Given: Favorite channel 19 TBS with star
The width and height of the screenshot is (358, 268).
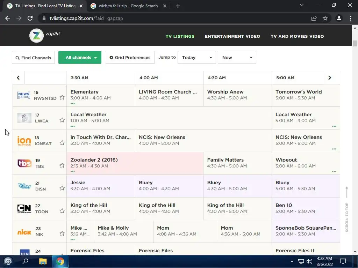Looking at the screenshot, I should [62, 165].
